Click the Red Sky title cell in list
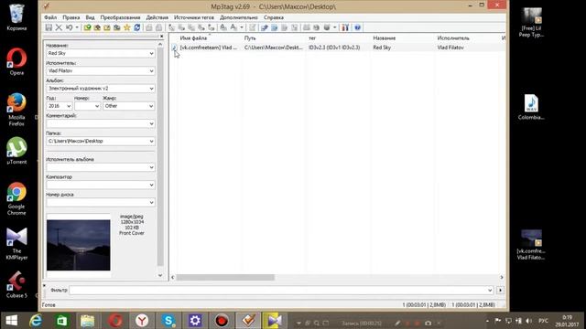Viewport: 586px width, 329px height. click(382, 48)
